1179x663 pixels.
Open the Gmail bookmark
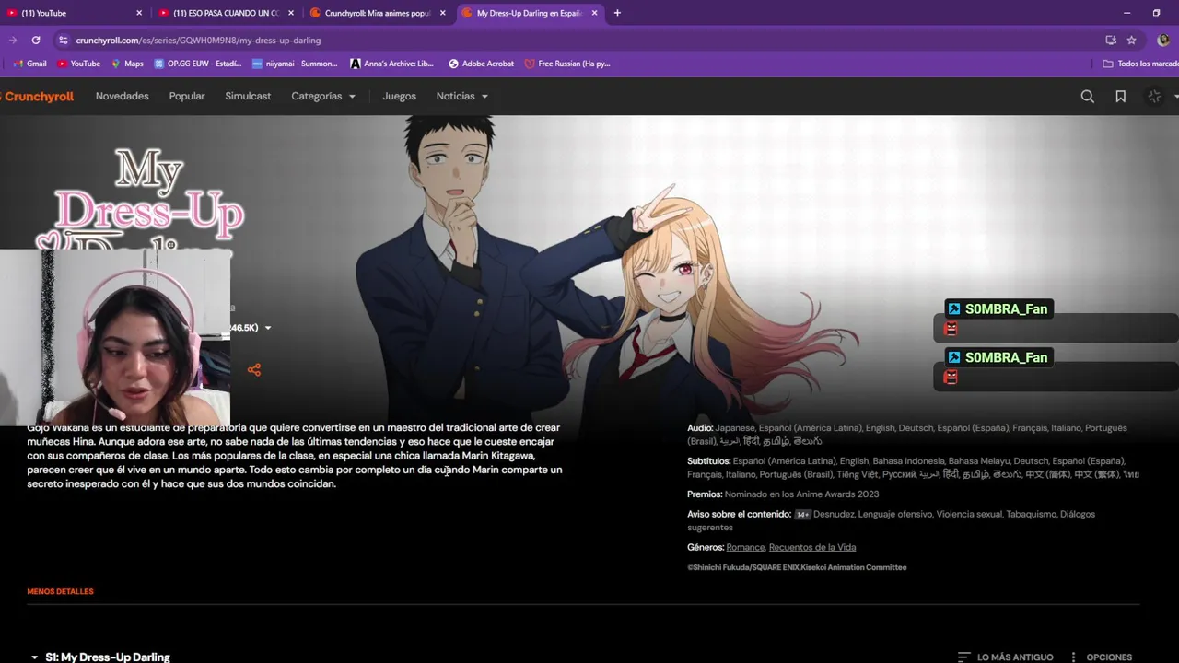pos(29,64)
